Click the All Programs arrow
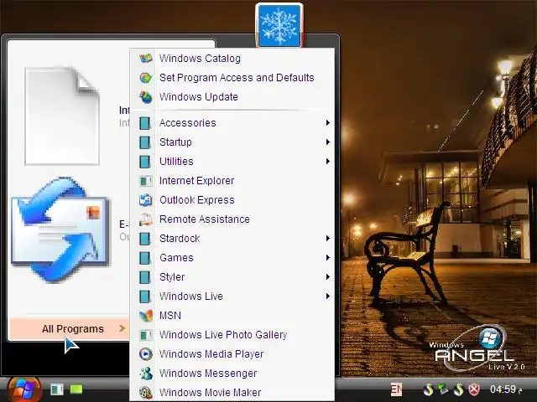Viewport: 537px width, 402px height. [x=122, y=328]
